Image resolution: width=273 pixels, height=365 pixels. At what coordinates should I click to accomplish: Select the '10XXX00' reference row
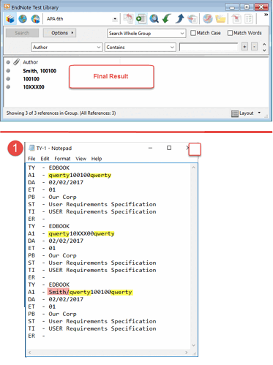point(34,87)
